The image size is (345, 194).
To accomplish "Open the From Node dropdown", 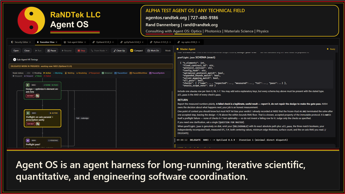I will coord(99,51).
